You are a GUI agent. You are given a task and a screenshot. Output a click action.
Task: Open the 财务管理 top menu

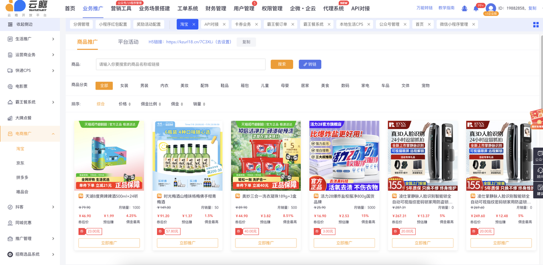216,8
